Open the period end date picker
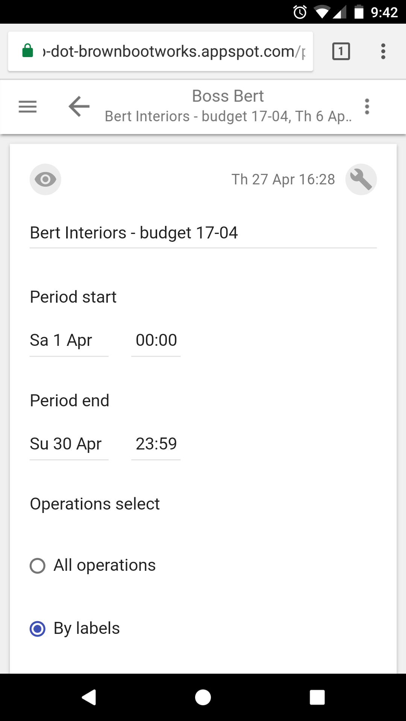This screenshot has height=721, width=406. coord(69,444)
